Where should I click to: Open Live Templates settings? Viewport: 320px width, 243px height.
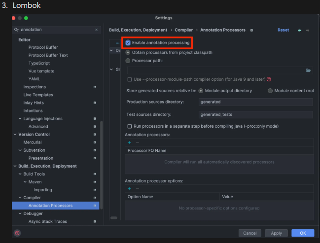38,95
